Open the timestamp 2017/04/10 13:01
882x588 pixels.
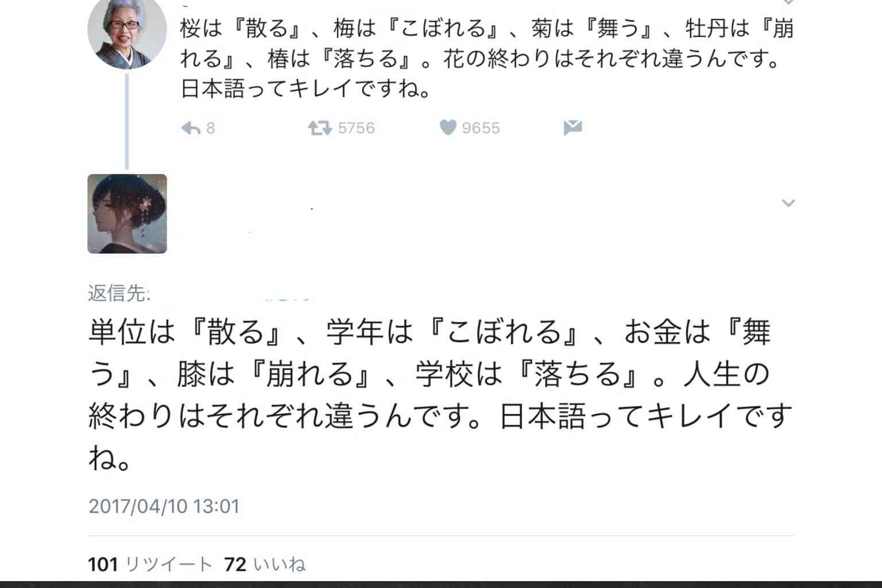coord(164,506)
